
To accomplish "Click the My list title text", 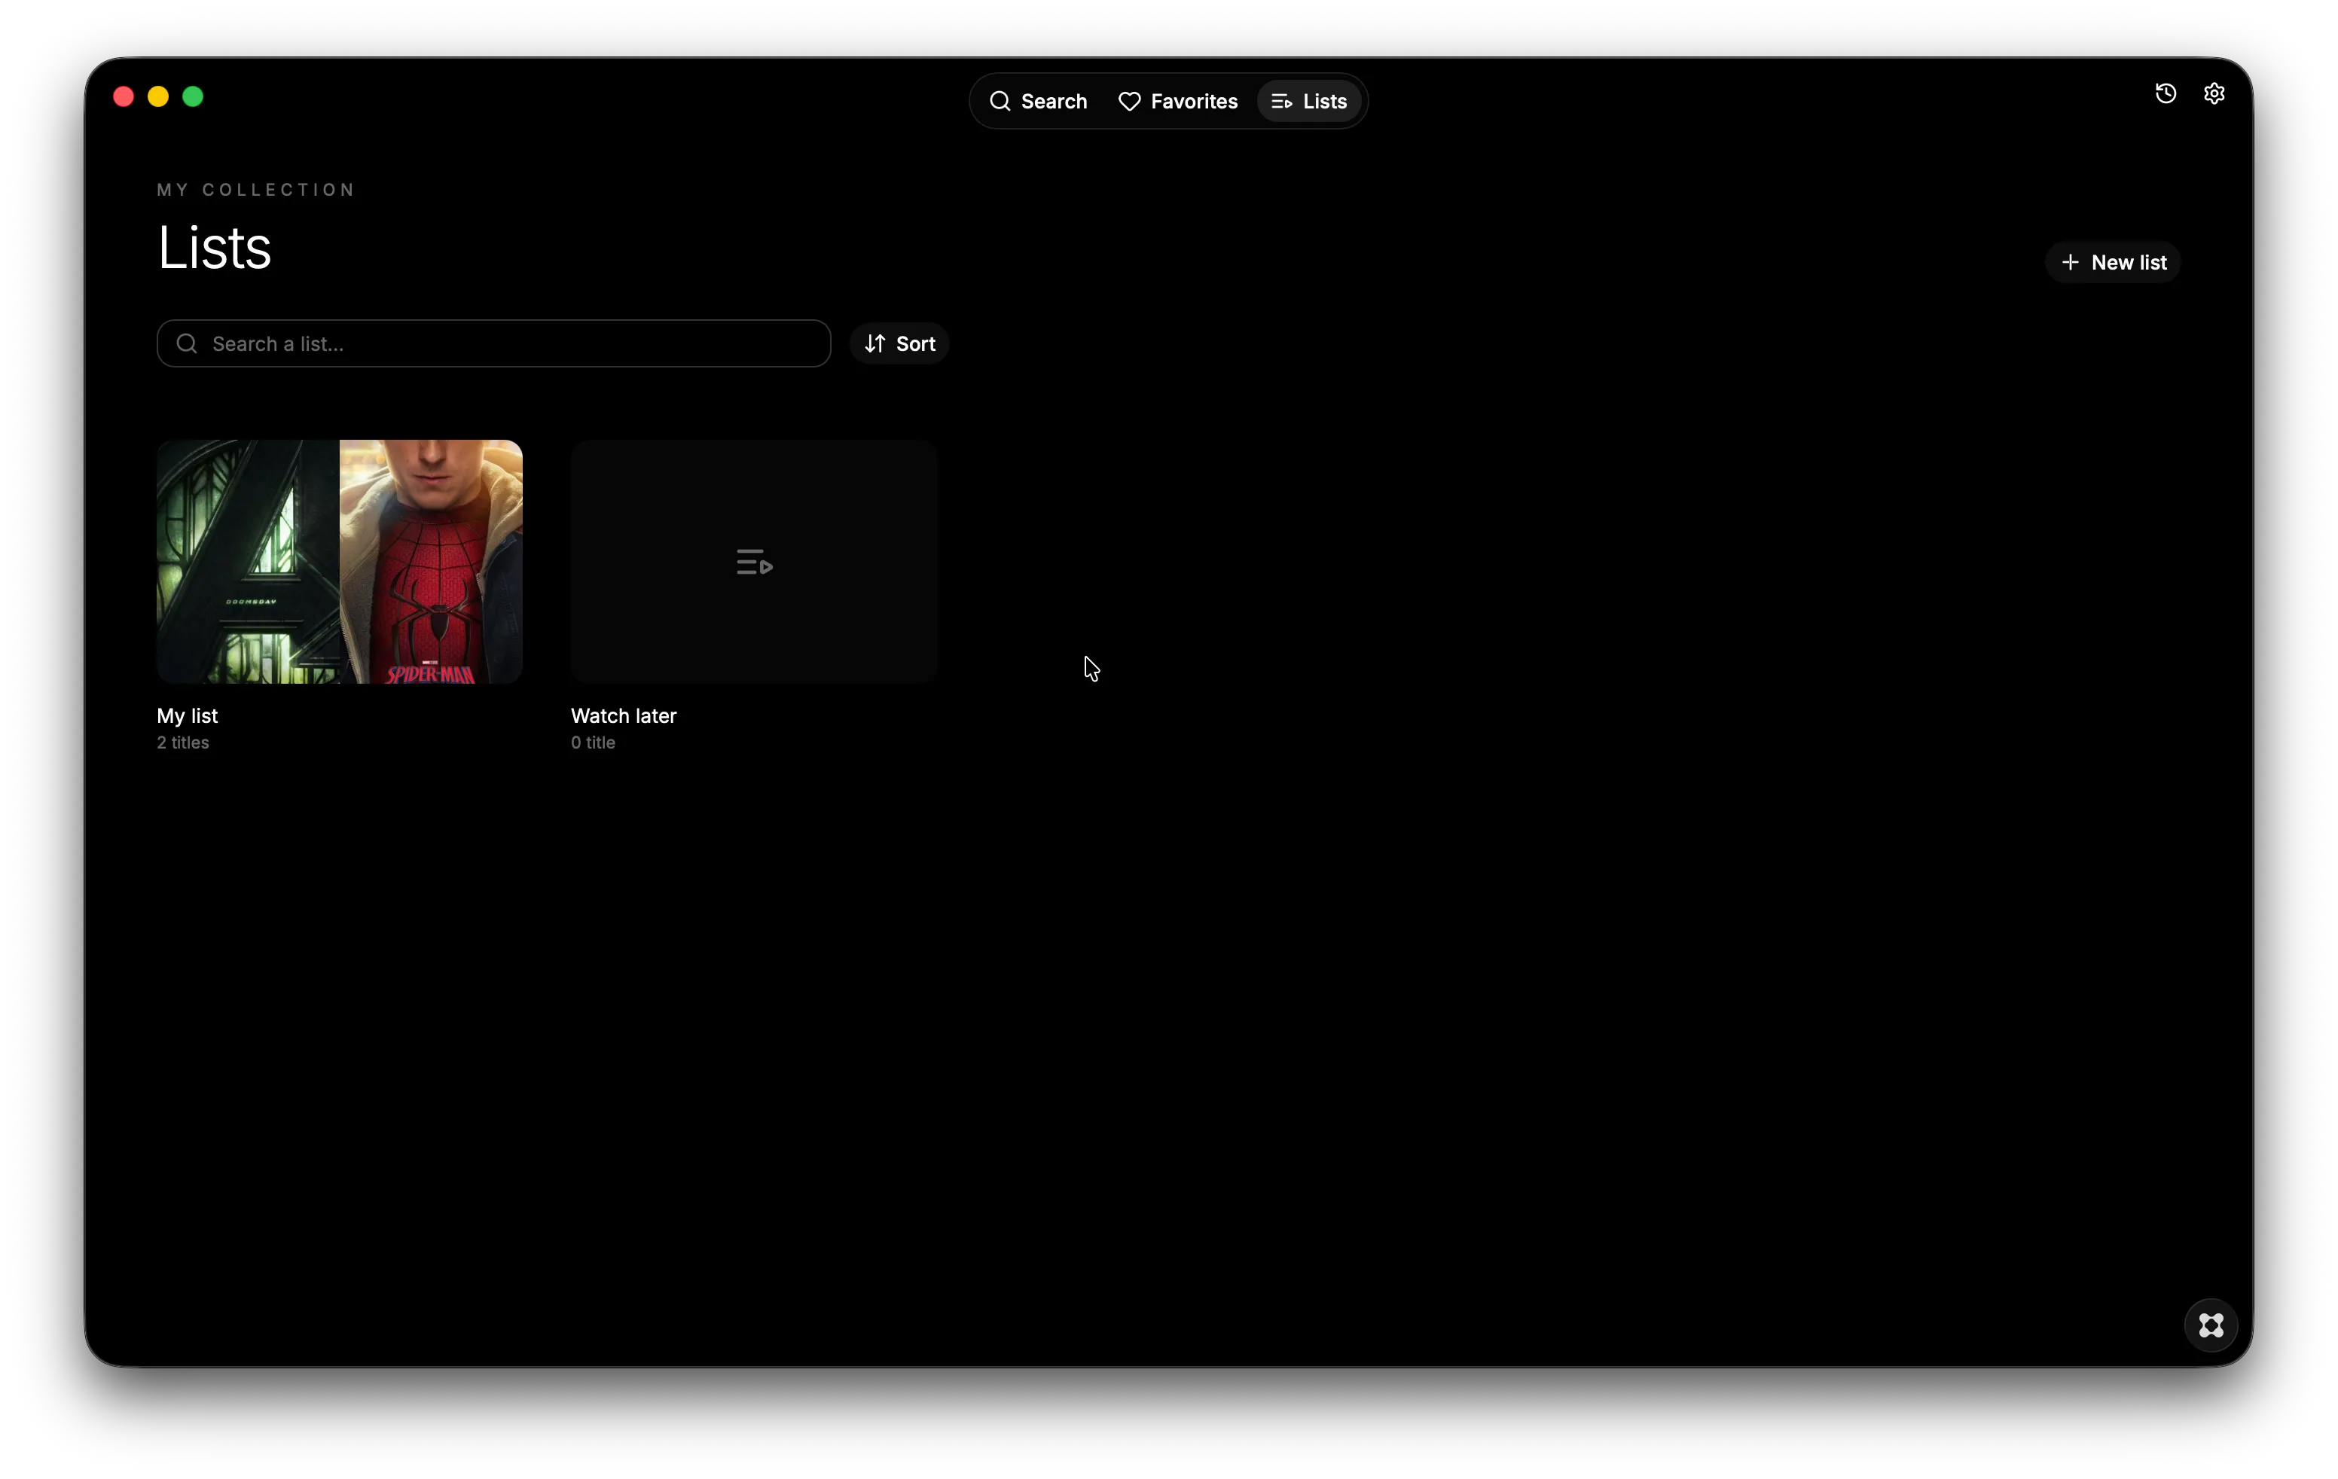I will tap(188, 715).
